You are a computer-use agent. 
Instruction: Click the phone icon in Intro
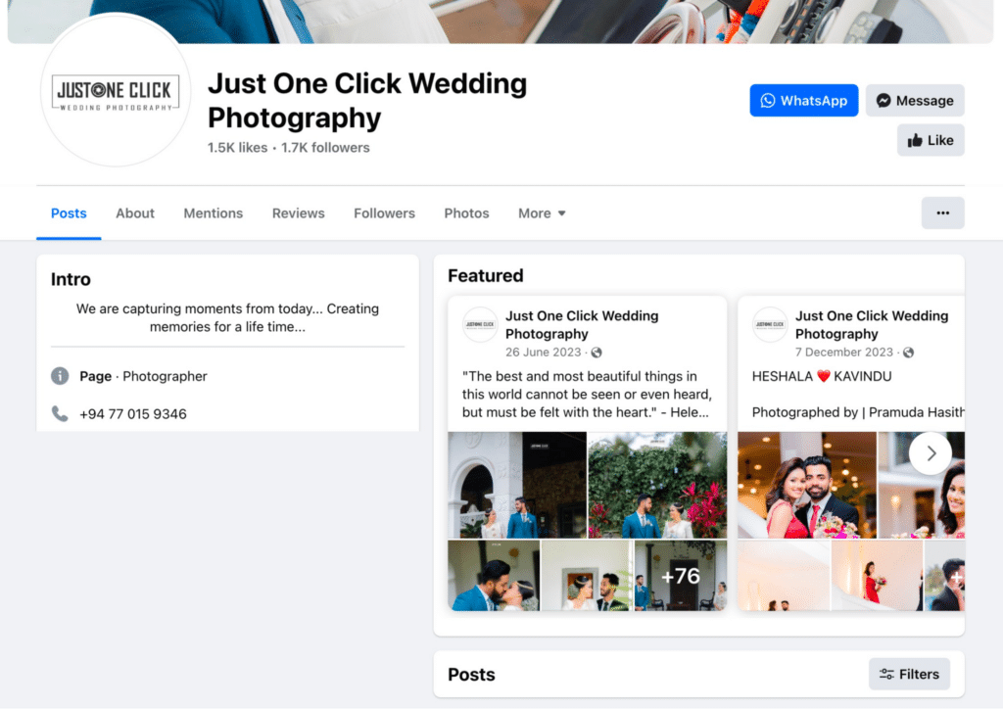[60, 413]
